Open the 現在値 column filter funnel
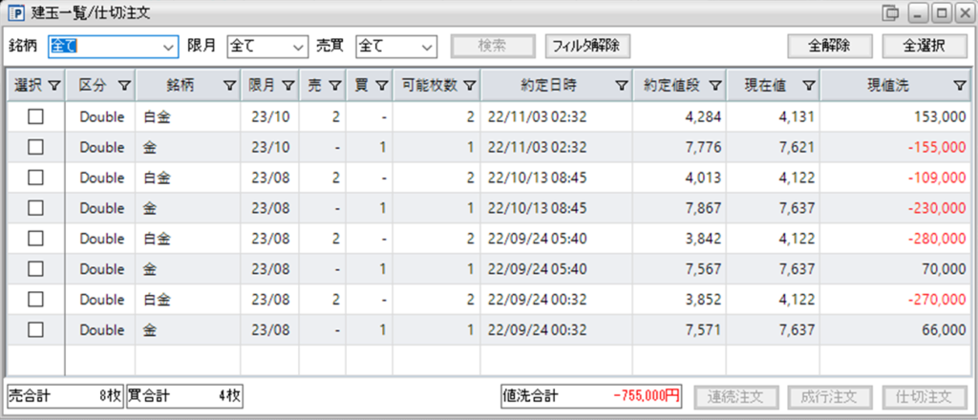978x420 pixels. click(808, 87)
